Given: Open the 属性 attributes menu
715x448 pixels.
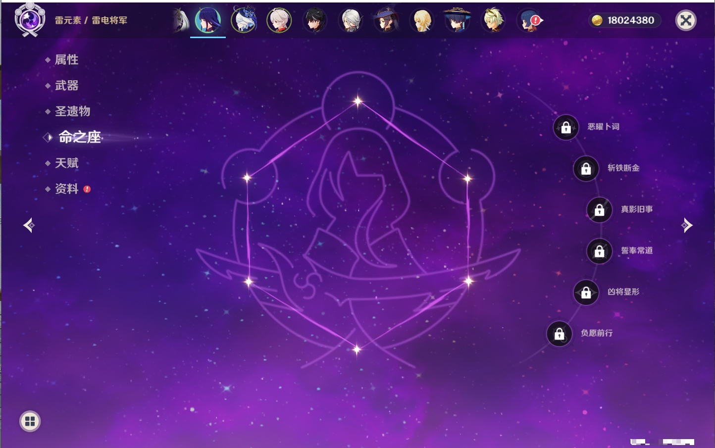Looking at the screenshot, I should coord(66,60).
